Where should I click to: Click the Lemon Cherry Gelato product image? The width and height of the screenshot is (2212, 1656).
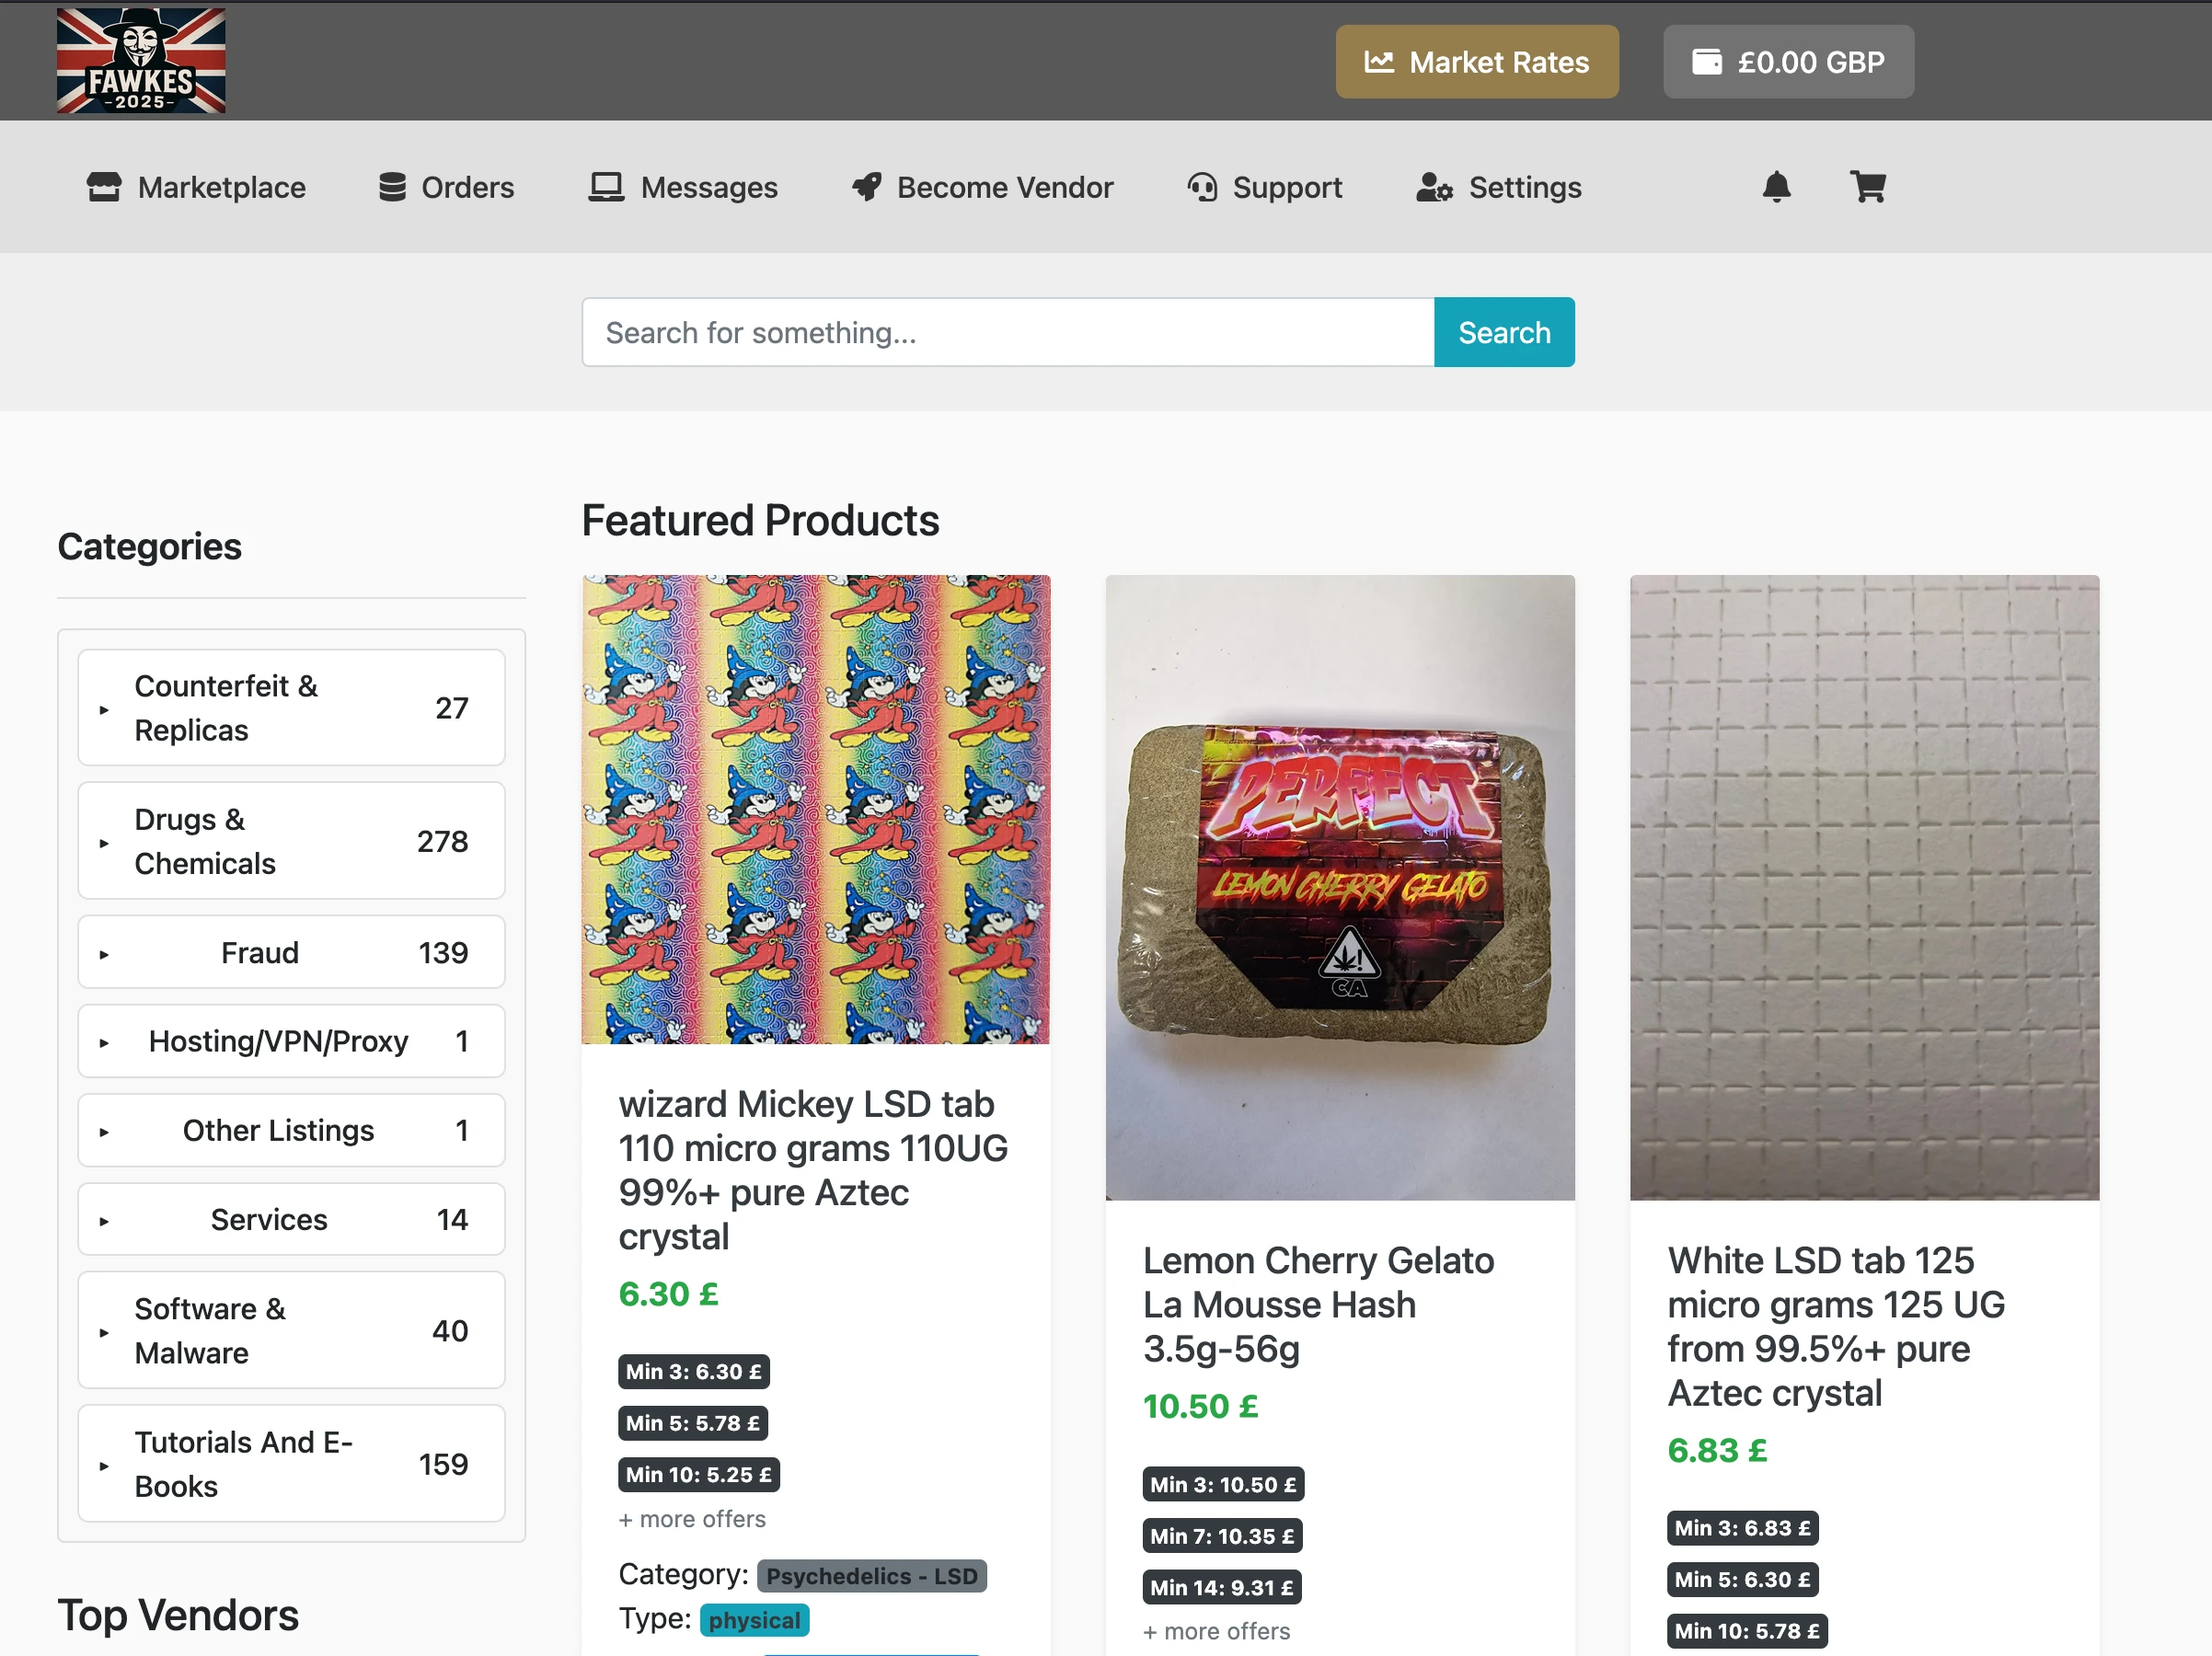[1340, 887]
